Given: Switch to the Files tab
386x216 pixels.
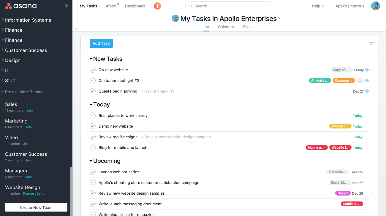Looking at the screenshot, I should (247, 27).
